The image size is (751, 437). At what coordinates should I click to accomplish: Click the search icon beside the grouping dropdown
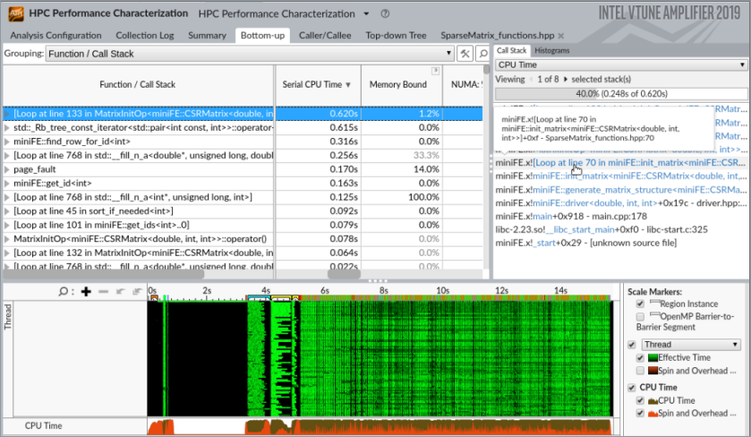pyautogui.click(x=482, y=54)
